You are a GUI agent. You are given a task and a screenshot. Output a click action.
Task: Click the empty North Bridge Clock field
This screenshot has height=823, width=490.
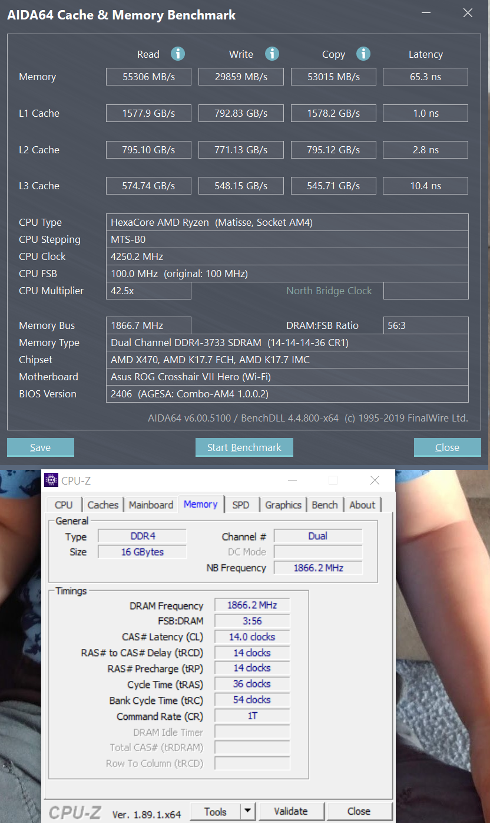(x=426, y=291)
